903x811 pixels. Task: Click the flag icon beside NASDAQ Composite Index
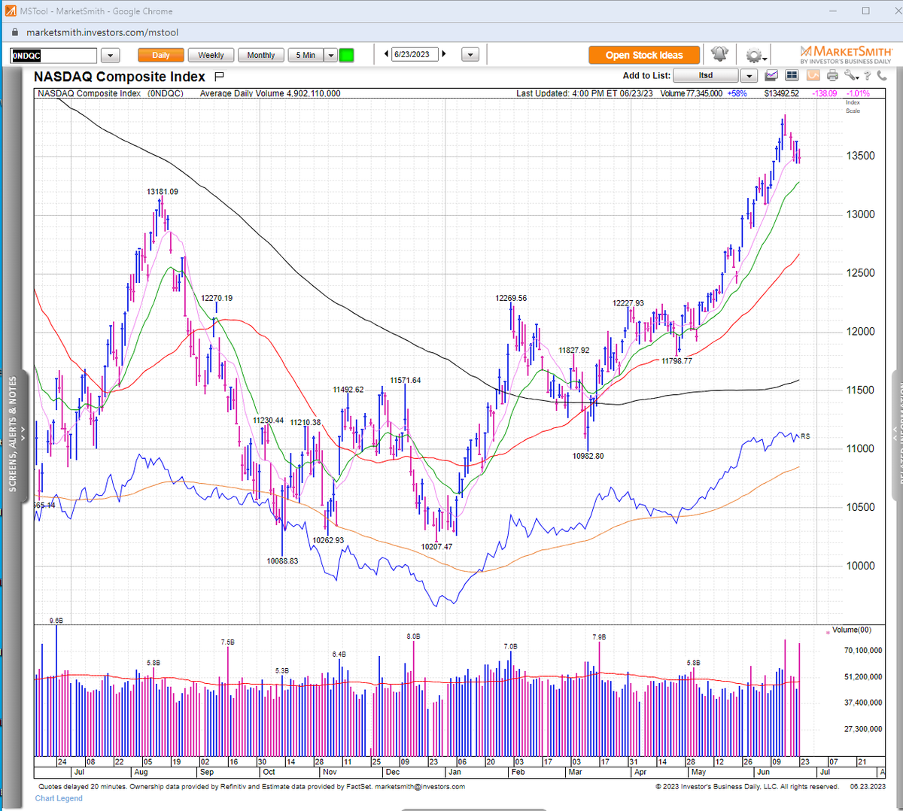coord(218,75)
